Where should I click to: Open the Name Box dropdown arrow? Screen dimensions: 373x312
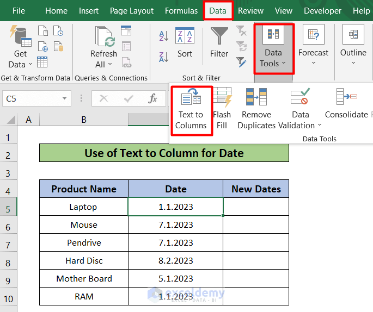click(x=64, y=99)
